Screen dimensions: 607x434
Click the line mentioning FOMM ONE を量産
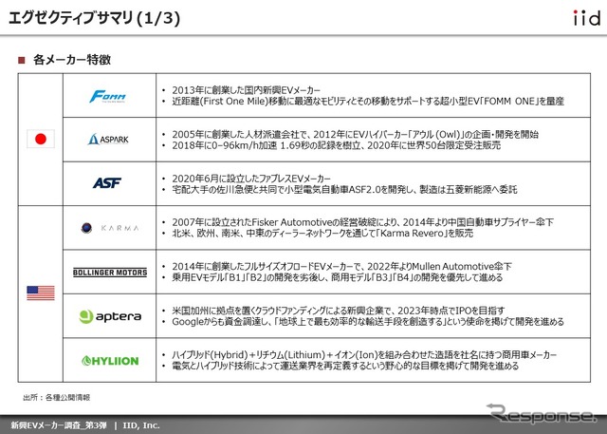click(x=368, y=102)
